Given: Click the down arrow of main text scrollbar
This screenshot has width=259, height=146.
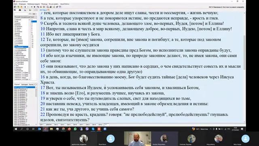Looking at the screenshot, I should click(x=244, y=122).
